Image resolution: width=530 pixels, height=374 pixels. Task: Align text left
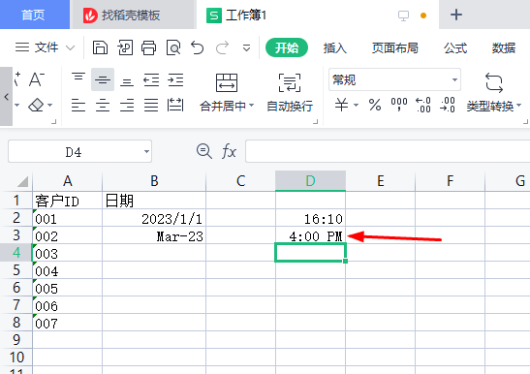click(78, 106)
